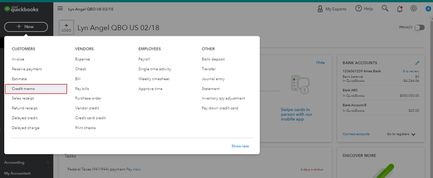The width and height of the screenshot is (433, 178).
Task: Select Sales receipt
Action: (23, 98)
